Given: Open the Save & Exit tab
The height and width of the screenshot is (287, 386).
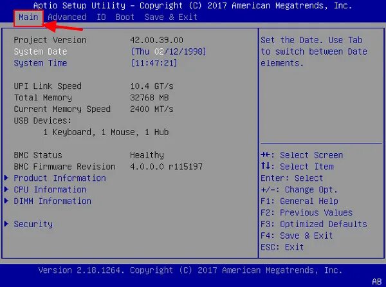Looking at the screenshot, I should pyautogui.click(x=171, y=17).
